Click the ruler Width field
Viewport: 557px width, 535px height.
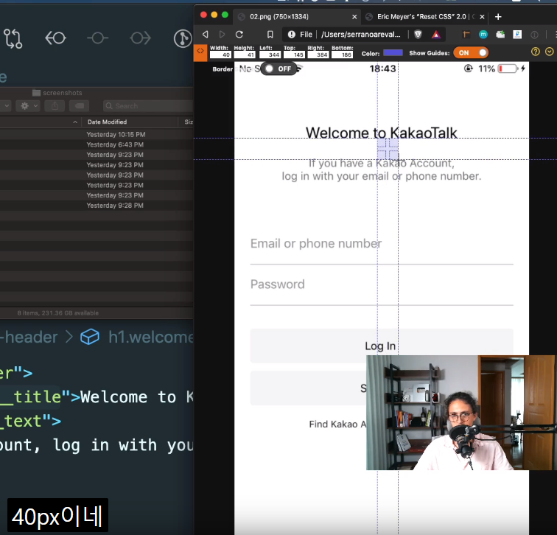pos(220,55)
